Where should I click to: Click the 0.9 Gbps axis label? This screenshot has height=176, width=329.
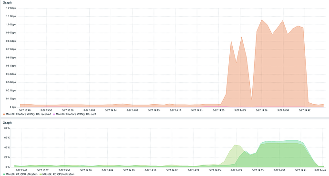click(x=11, y=33)
